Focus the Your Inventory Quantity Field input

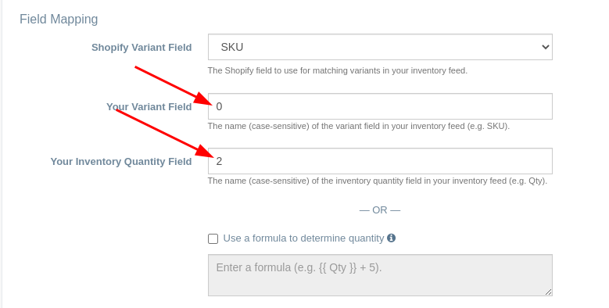coord(380,161)
